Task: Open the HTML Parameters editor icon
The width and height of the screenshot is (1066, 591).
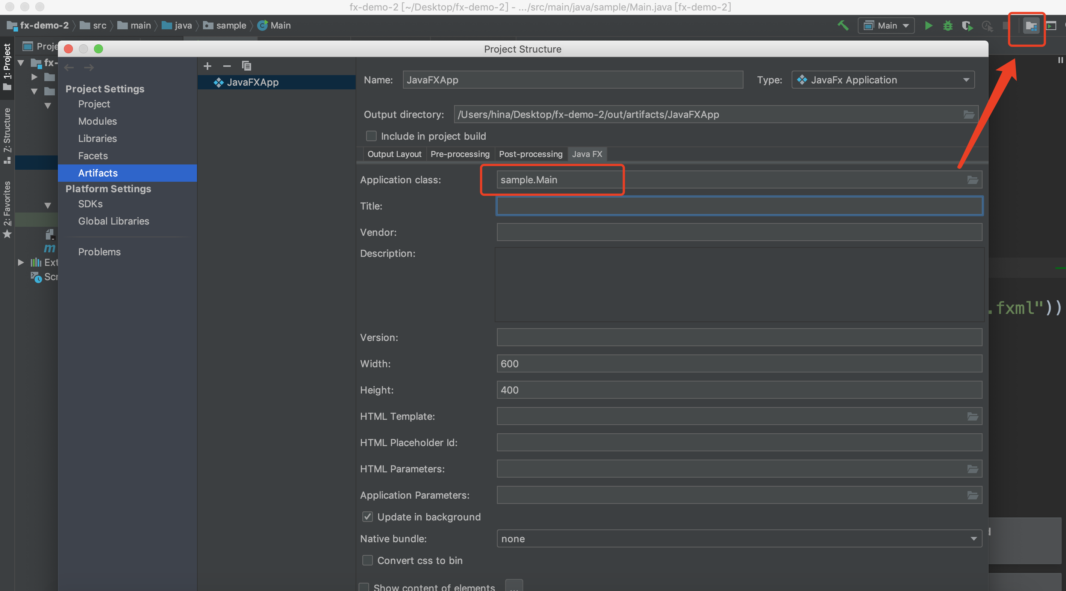Action: tap(972, 469)
